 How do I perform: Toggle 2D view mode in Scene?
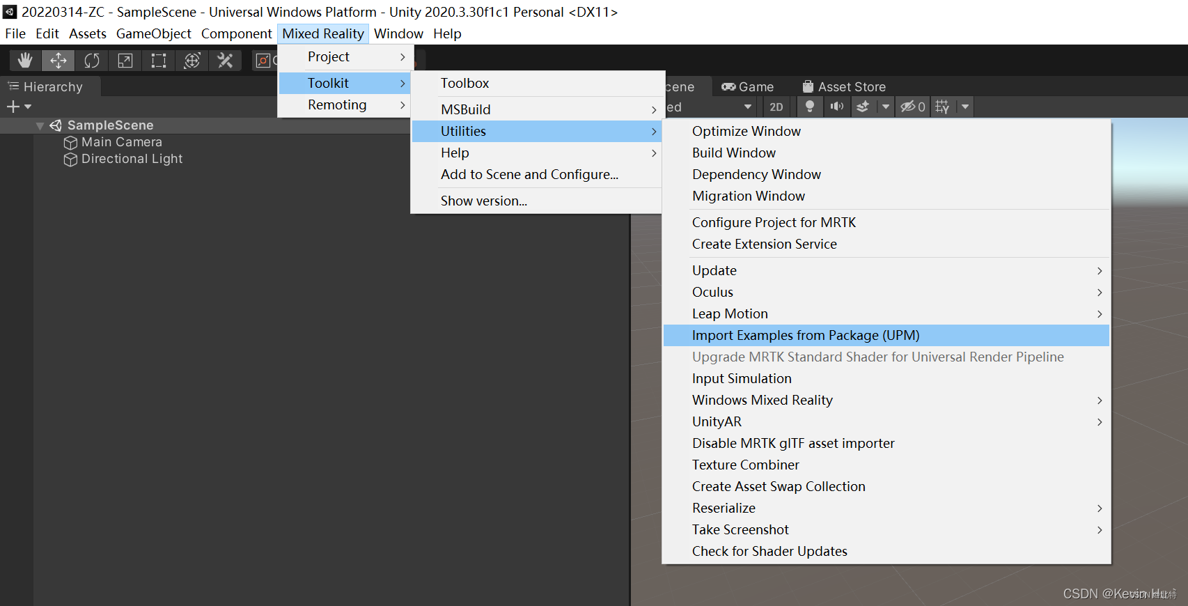coord(776,107)
